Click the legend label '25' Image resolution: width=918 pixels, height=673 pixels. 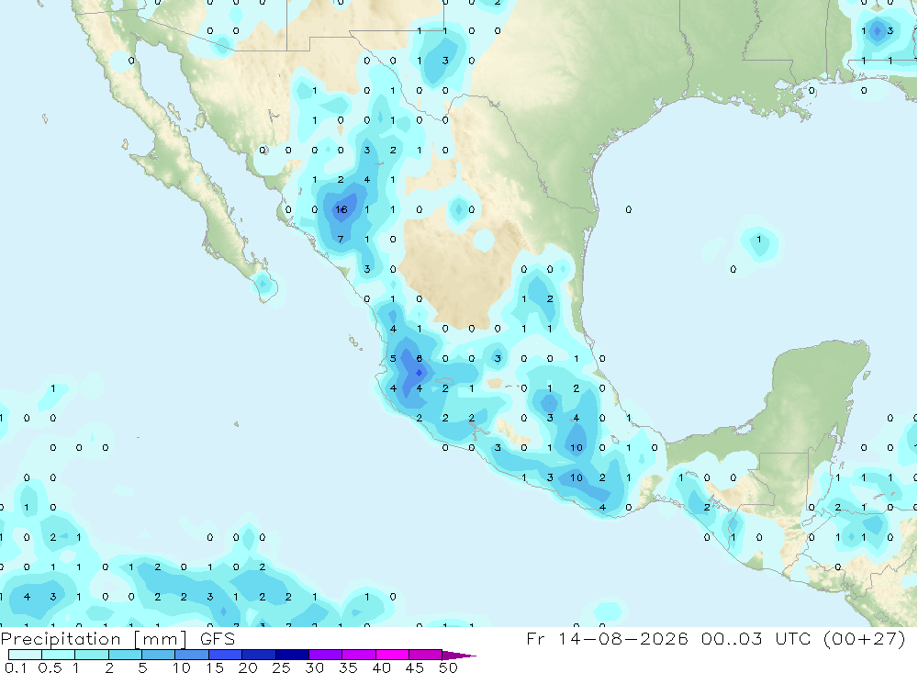(x=281, y=667)
